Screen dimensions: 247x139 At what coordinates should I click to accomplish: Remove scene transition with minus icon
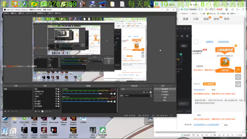[x=147, y=92]
